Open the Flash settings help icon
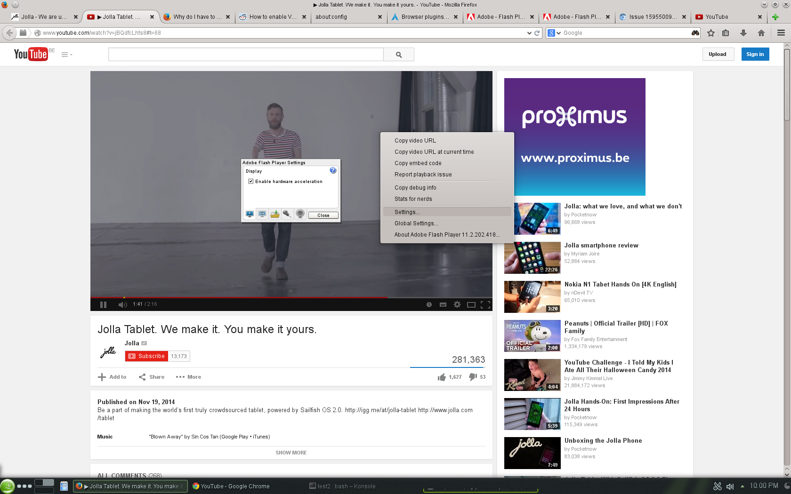 coord(333,170)
